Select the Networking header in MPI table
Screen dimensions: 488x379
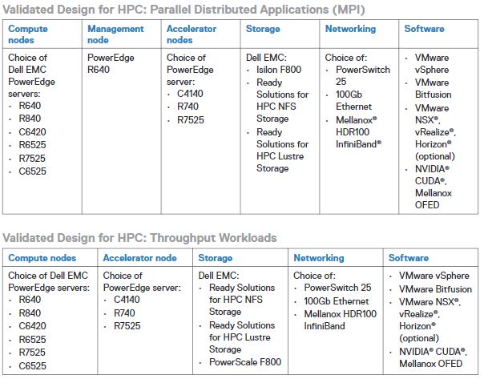click(x=350, y=29)
